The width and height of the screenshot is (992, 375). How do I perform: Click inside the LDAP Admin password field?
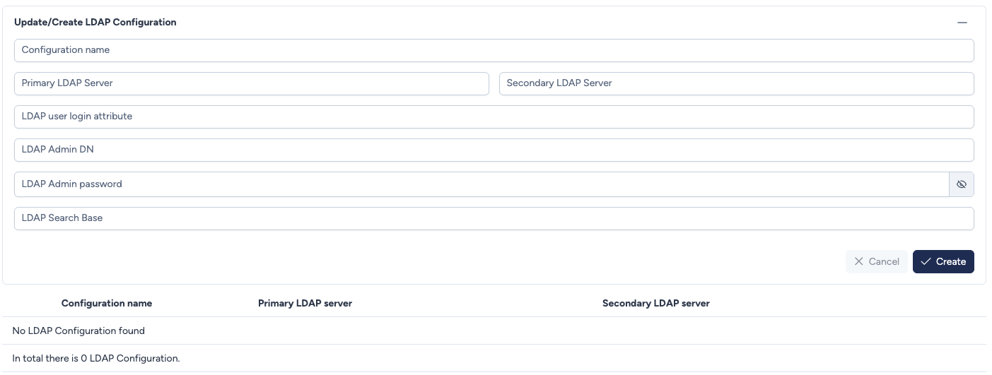coord(481,184)
